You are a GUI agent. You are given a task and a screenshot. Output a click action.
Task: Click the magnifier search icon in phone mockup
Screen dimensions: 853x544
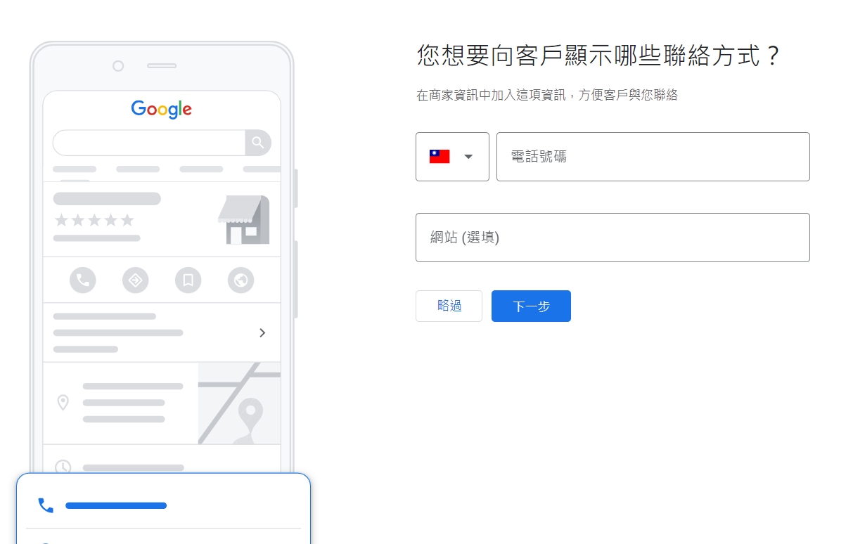(258, 143)
